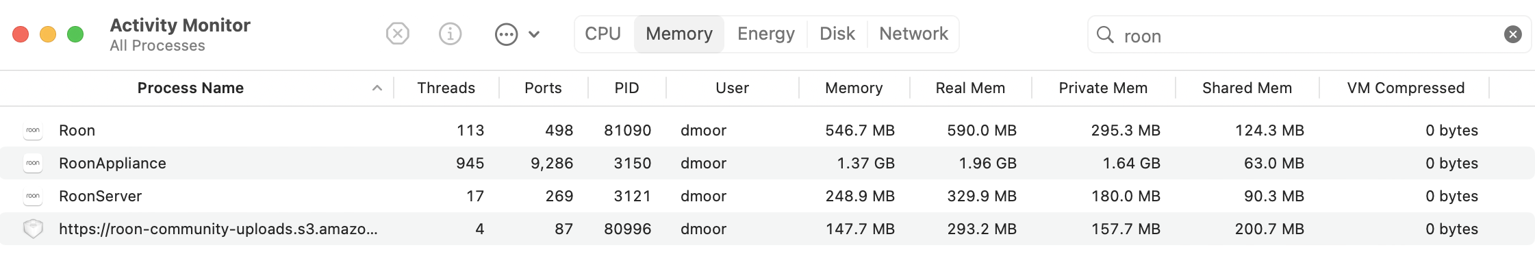Open the process Info inspector icon
The height and width of the screenshot is (278, 1535).
(x=450, y=34)
